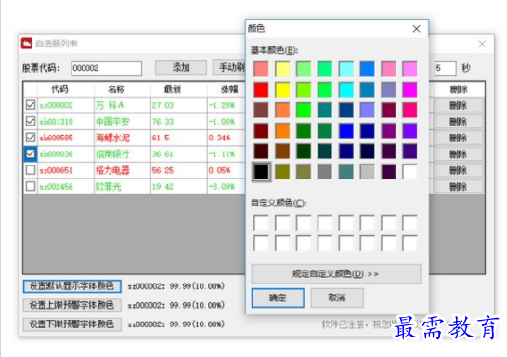Choose the bright cyan color swatch
507x357 pixels.
(346, 89)
